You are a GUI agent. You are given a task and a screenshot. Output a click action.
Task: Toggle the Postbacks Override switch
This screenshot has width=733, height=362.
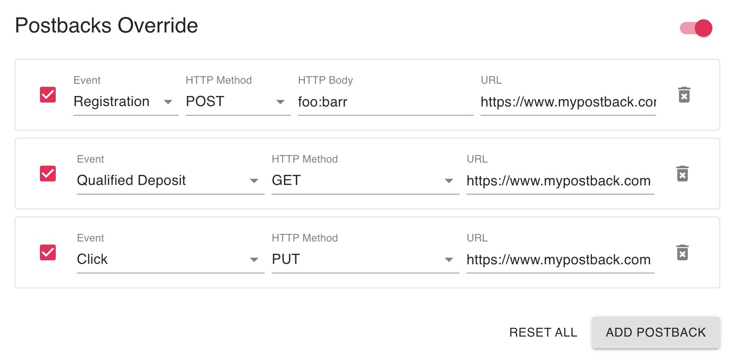[x=697, y=28]
